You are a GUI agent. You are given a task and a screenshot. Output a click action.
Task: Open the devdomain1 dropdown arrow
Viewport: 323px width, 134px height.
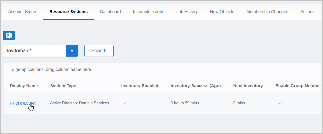(x=72, y=51)
